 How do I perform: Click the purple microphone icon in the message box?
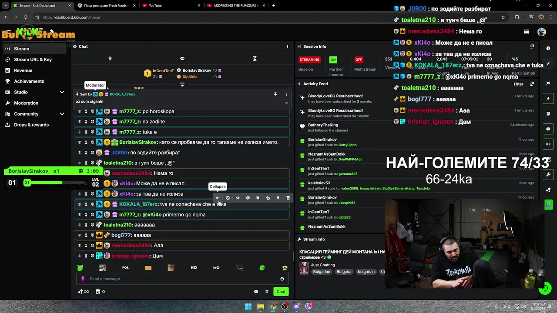point(83,279)
